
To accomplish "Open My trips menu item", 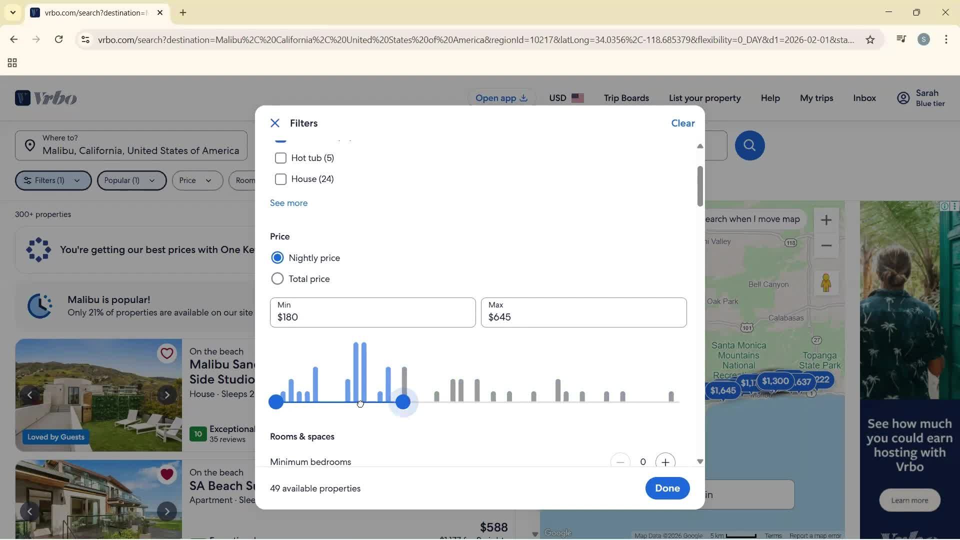I will (x=816, y=98).
